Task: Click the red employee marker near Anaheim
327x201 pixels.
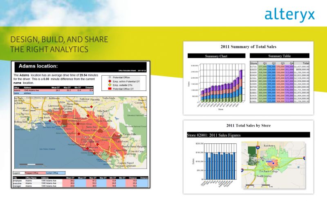Action: coord(91,107)
